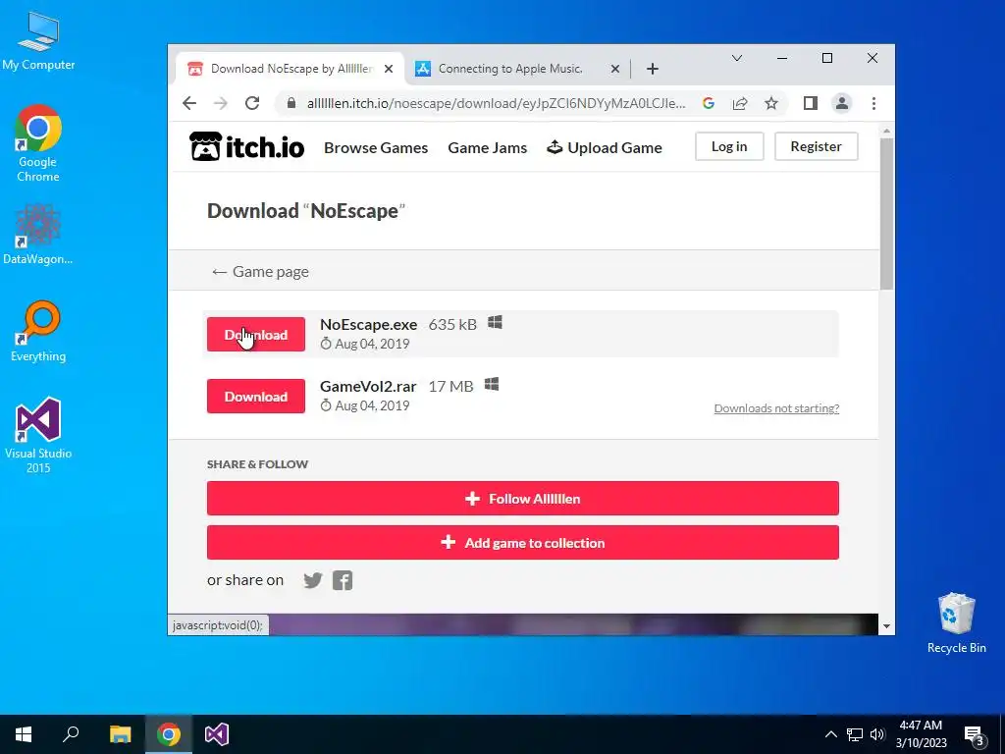
Task: Click the address bar URL
Action: pyautogui.click(x=496, y=103)
